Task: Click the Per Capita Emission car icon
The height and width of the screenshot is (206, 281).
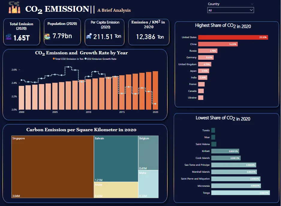Action: click(89, 36)
